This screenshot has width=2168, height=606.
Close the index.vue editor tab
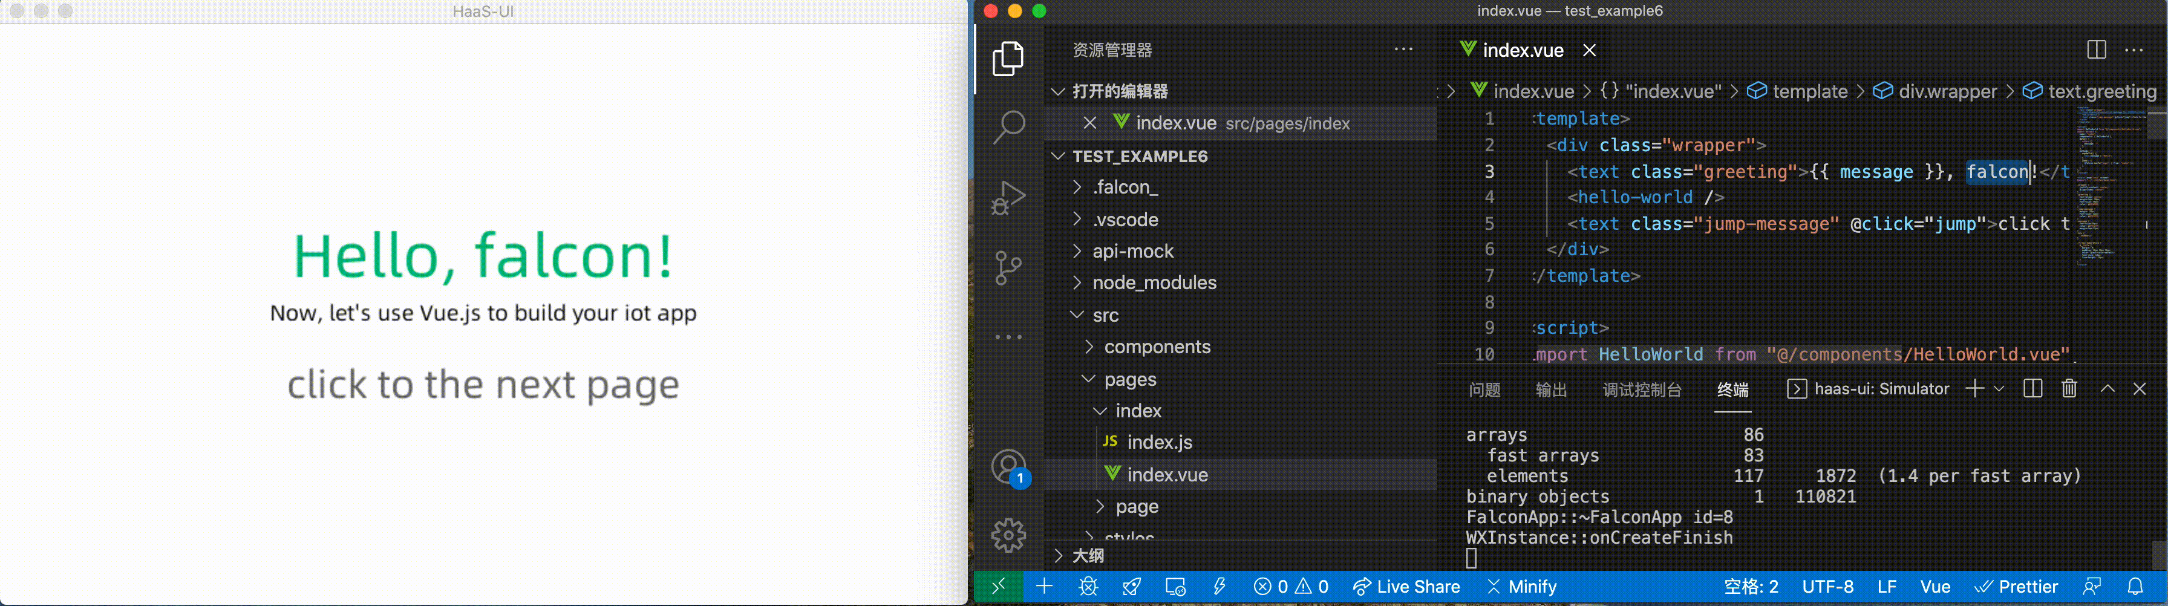[x=1589, y=51]
